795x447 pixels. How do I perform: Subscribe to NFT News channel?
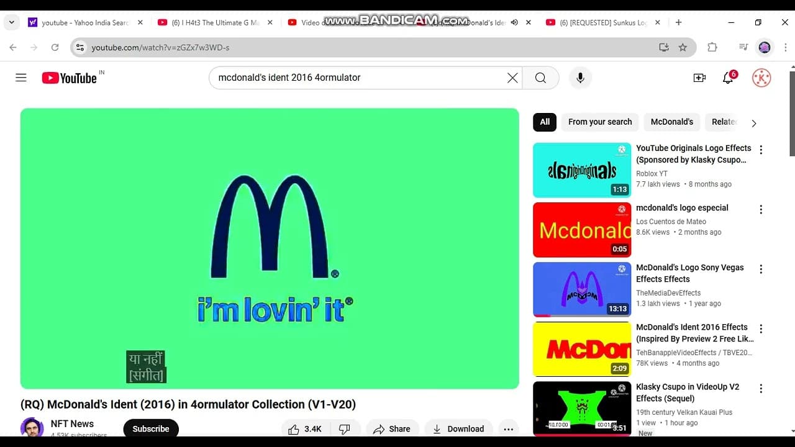[151, 429]
